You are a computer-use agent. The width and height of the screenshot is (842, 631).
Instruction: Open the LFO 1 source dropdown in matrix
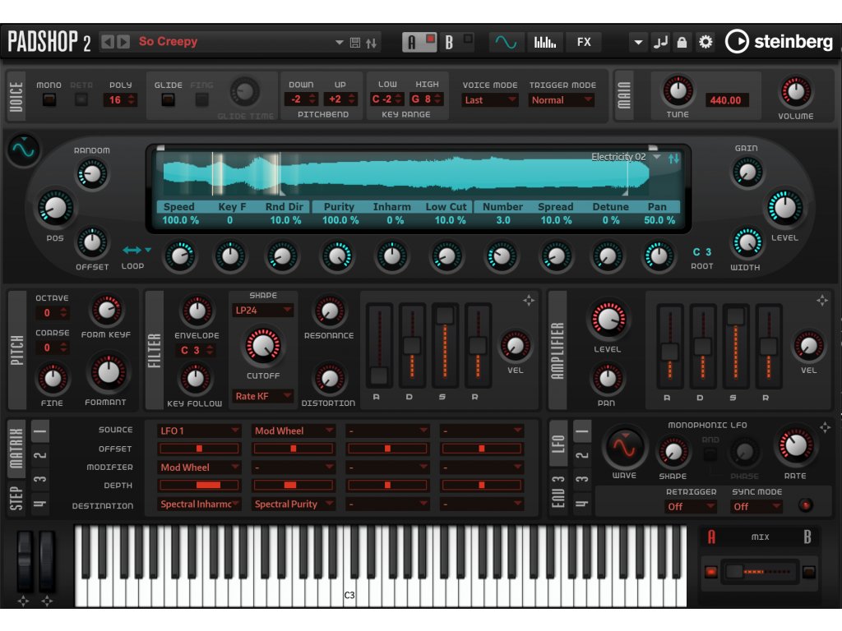point(199,431)
